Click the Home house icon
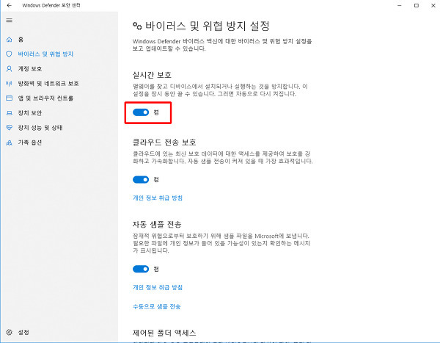This screenshot has height=343, width=440. pos(10,40)
